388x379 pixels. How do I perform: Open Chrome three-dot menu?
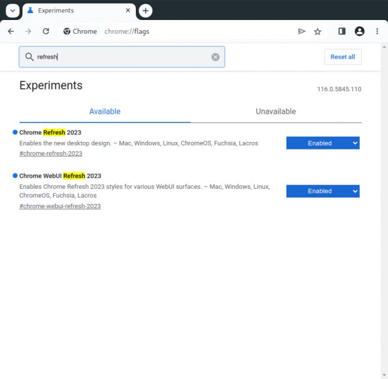[377, 31]
